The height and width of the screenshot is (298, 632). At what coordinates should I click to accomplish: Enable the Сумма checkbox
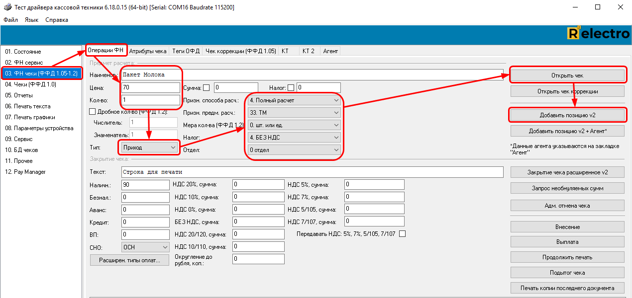(206, 88)
